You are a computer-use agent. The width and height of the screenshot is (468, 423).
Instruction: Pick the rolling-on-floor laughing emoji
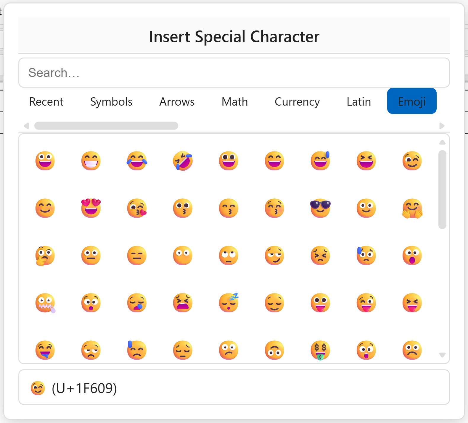(183, 161)
